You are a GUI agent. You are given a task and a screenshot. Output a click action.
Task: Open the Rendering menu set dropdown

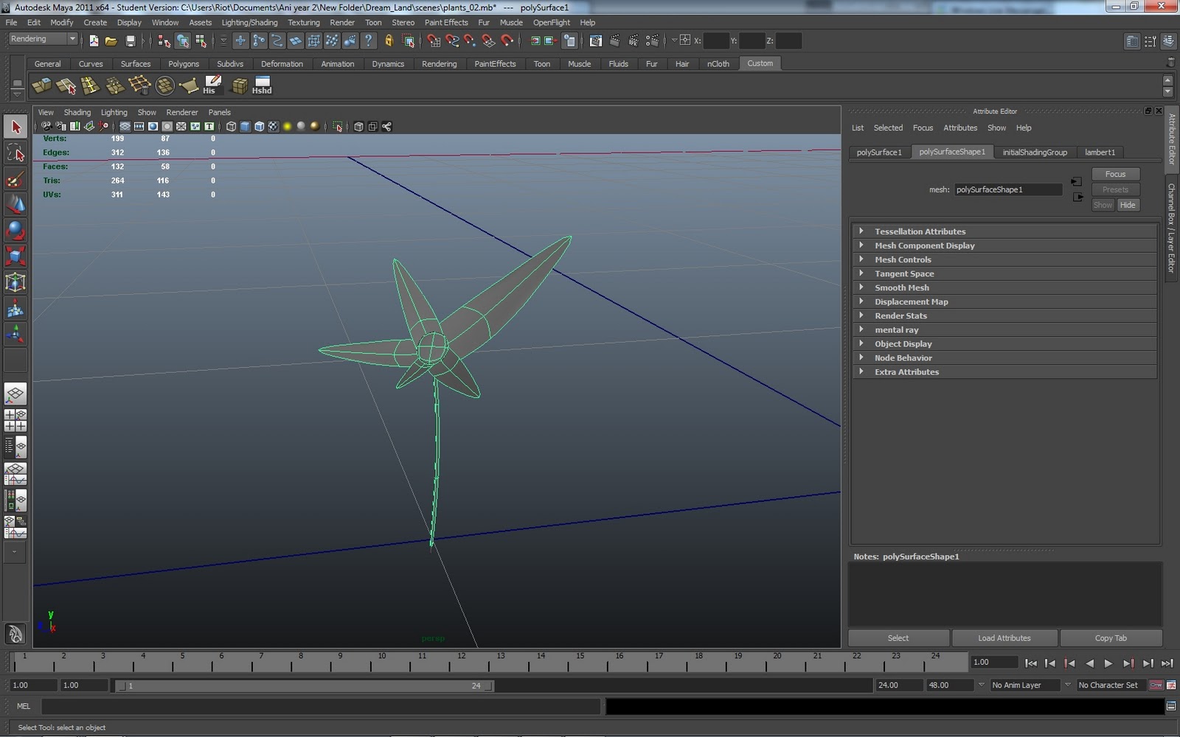click(x=44, y=39)
